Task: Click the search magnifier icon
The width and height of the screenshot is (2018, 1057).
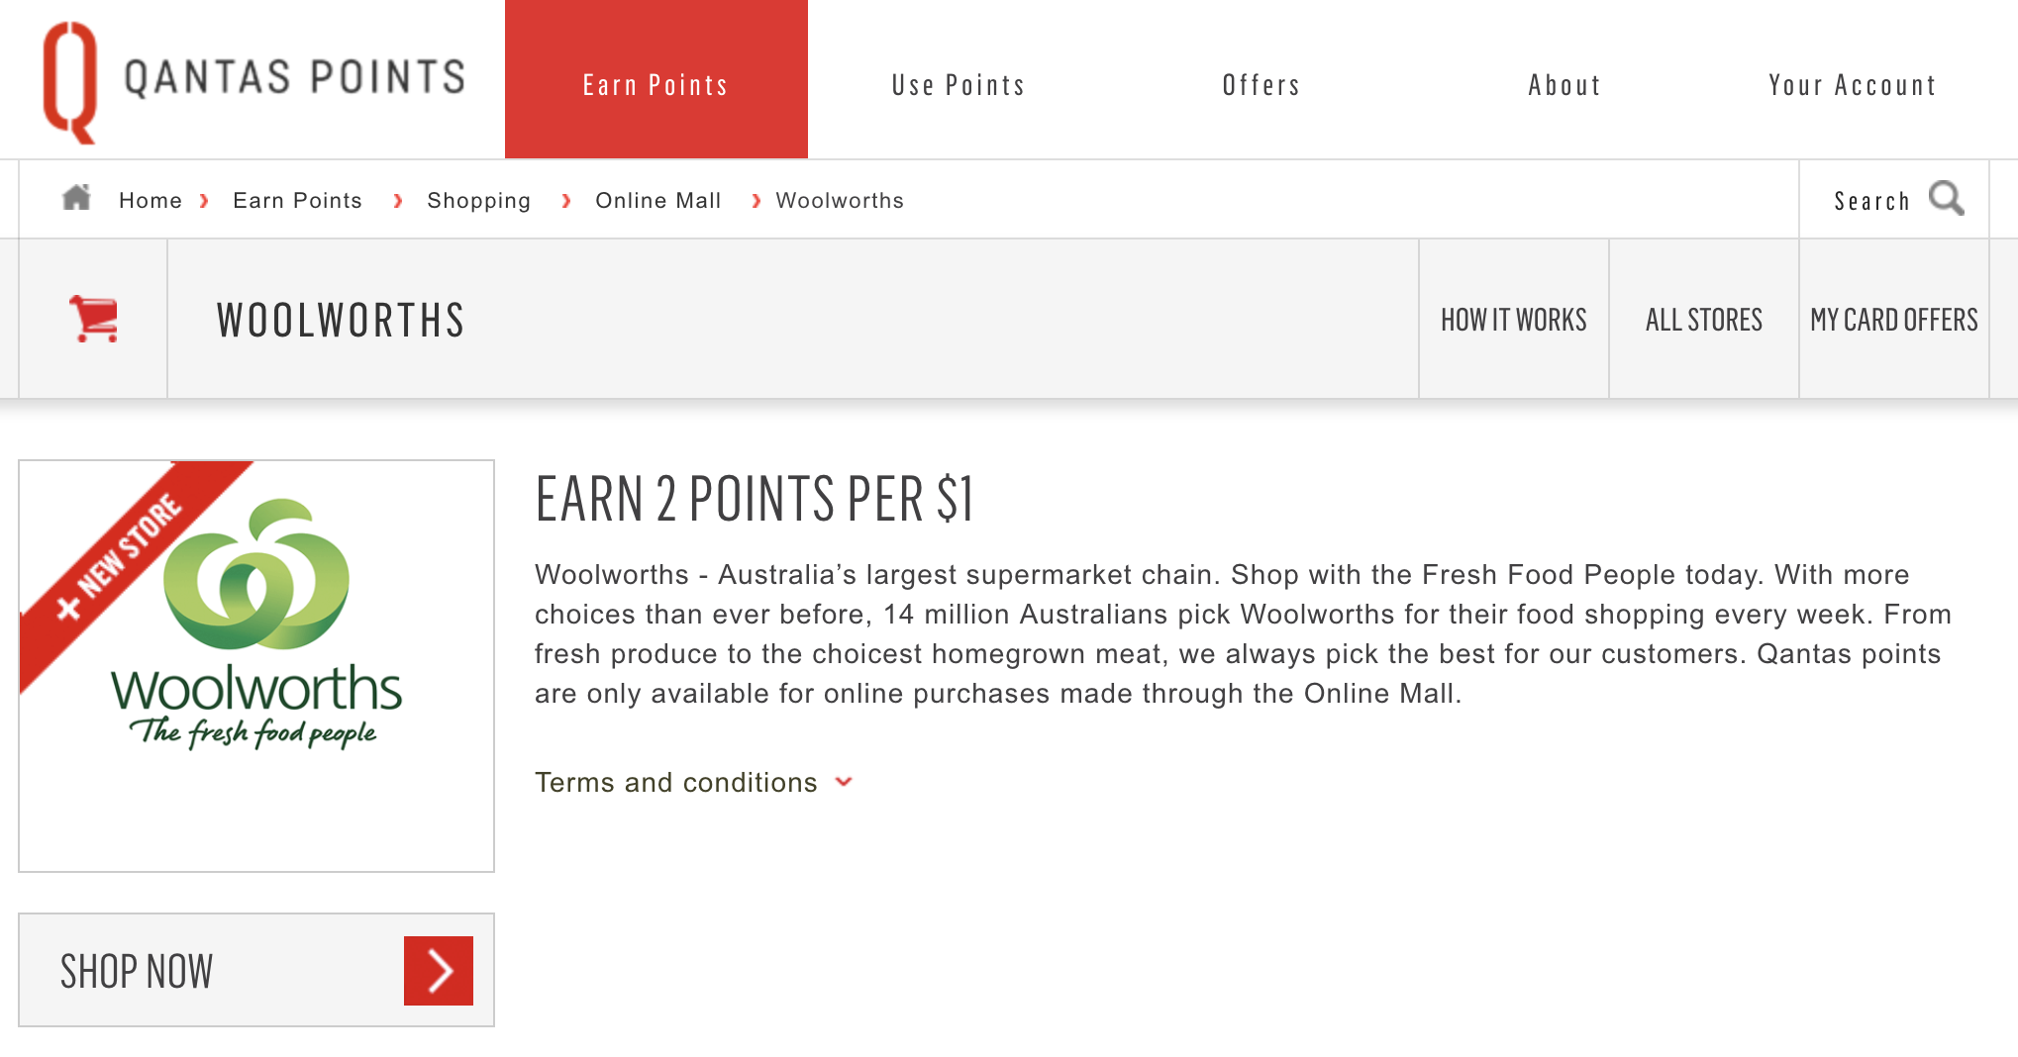Action: [1946, 199]
